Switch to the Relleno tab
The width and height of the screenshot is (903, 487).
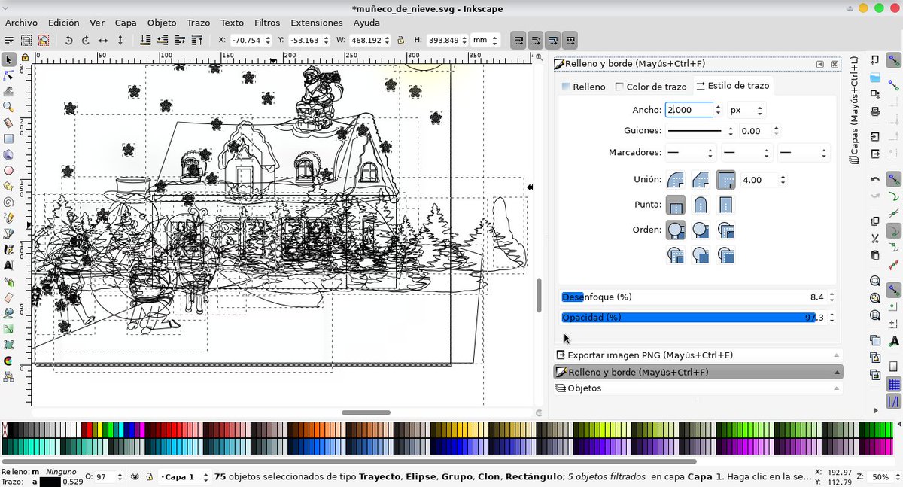tap(583, 87)
